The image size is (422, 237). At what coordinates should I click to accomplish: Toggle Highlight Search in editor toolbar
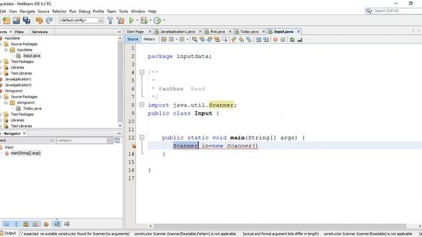pos(217,39)
